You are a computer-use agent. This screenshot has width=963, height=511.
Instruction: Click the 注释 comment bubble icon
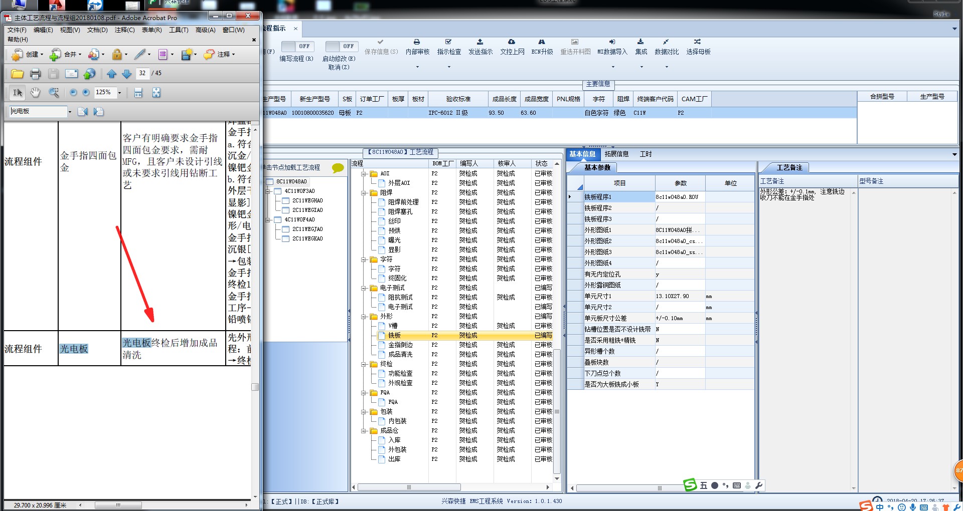tap(209, 54)
